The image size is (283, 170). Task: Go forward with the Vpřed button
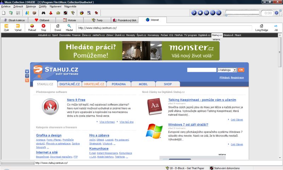click(x=18, y=28)
